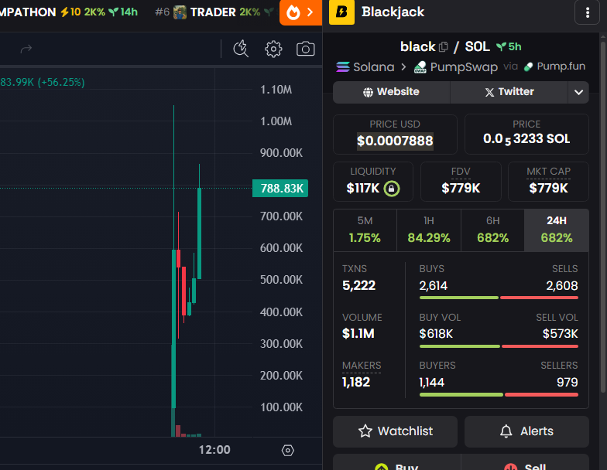Image resolution: width=607 pixels, height=470 pixels.
Task: Click the PumpSwap DEX logo
Action: coord(420,66)
